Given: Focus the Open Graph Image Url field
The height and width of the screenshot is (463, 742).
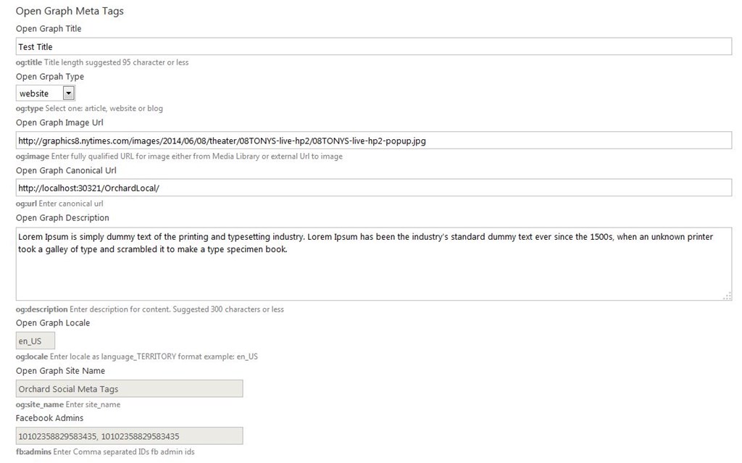Looking at the screenshot, I should (373, 141).
